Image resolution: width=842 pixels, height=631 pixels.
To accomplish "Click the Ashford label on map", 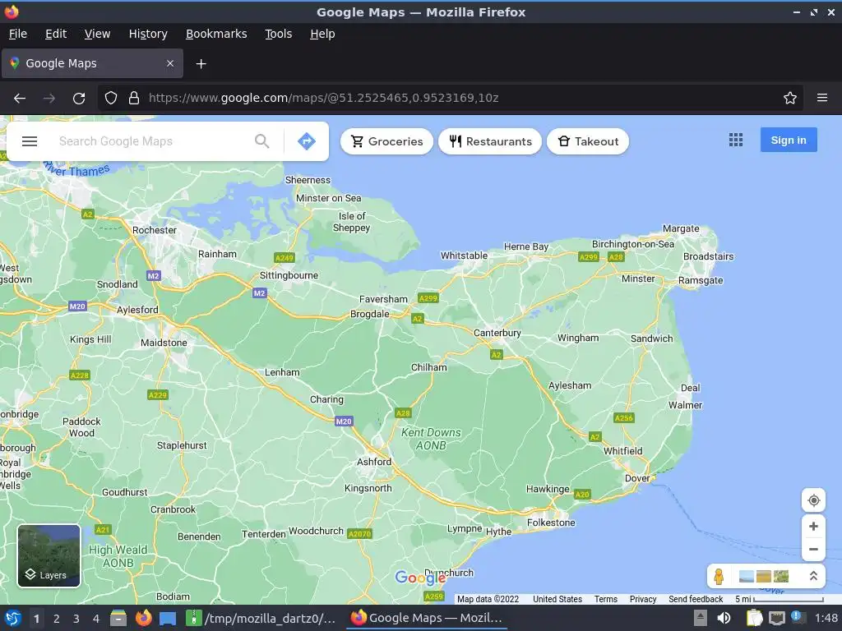I will pyautogui.click(x=374, y=462).
